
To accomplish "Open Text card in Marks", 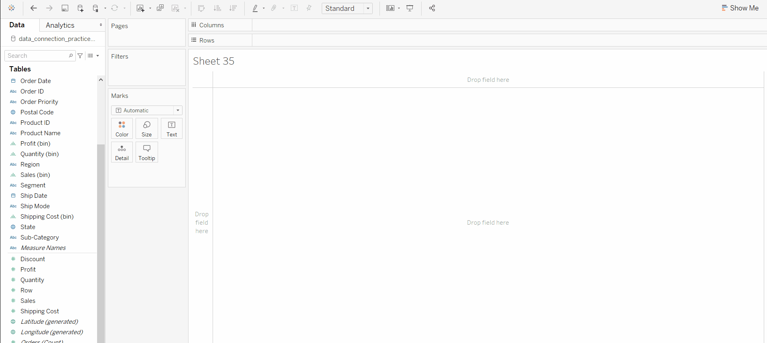I will (x=172, y=128).
